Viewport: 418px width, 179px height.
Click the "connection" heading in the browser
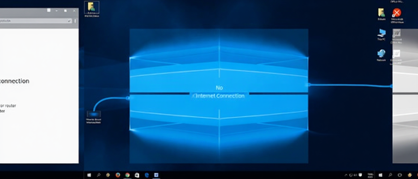[15, 81]
